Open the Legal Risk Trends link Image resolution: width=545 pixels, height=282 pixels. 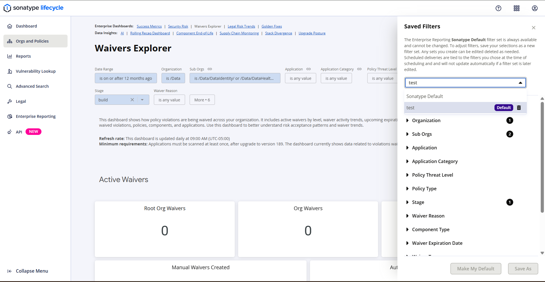point(241,26)
